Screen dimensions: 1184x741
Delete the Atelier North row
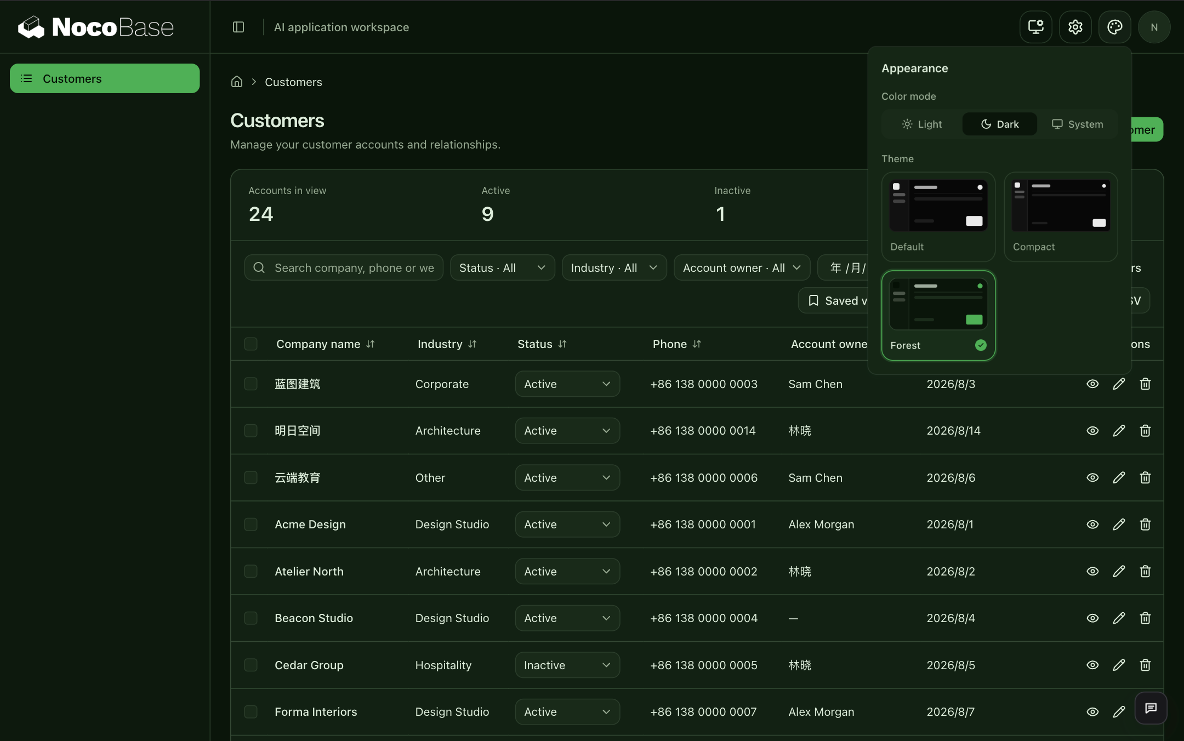point(1145,571)
